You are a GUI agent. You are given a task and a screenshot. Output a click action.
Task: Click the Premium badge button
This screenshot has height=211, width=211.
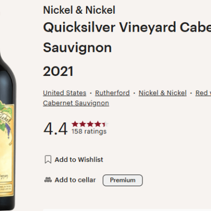tap(122, 180)
